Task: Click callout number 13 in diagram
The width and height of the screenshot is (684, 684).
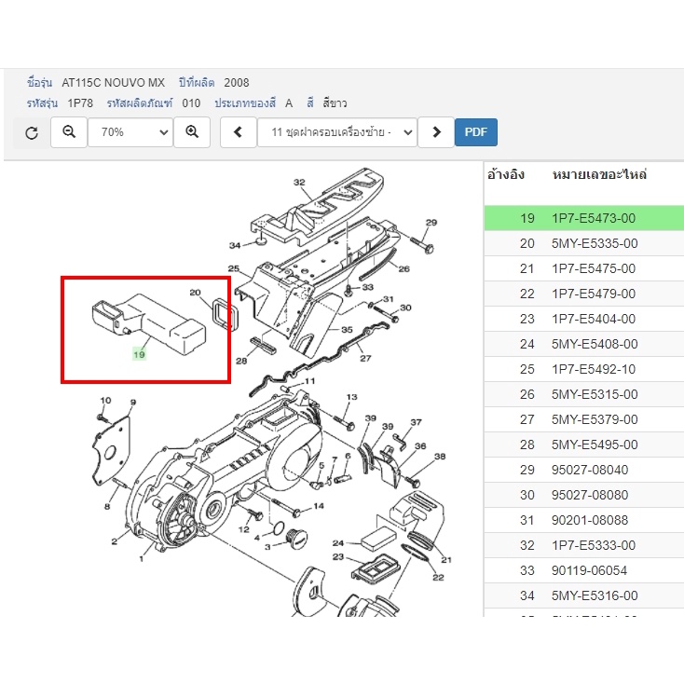Action: [351, 397]
